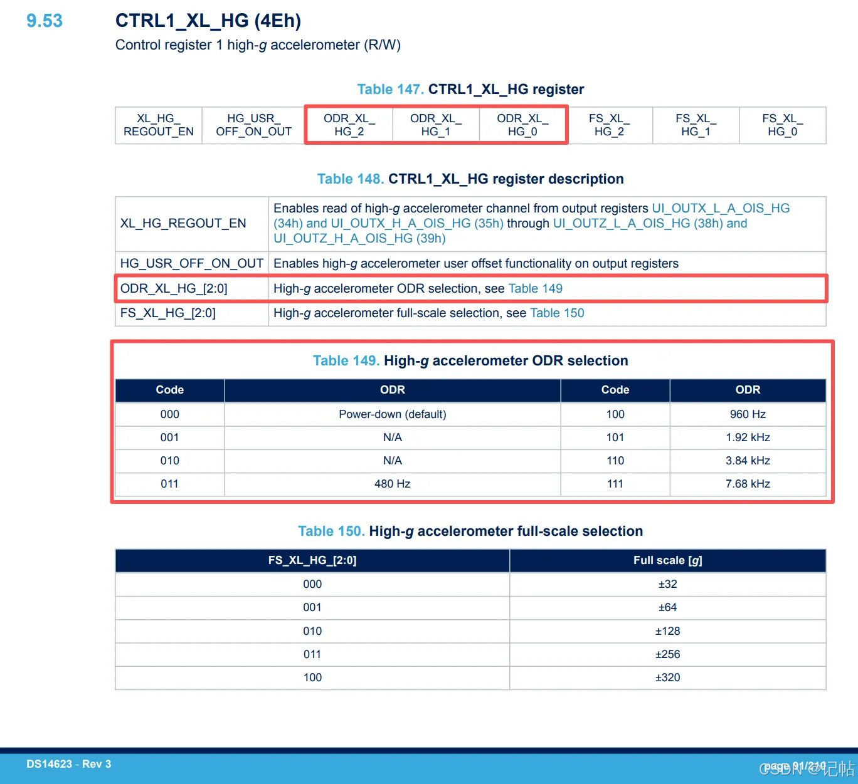
Task: Click the "±128" full-scale value
Action: pyautogui.click(x=668, y=631)
